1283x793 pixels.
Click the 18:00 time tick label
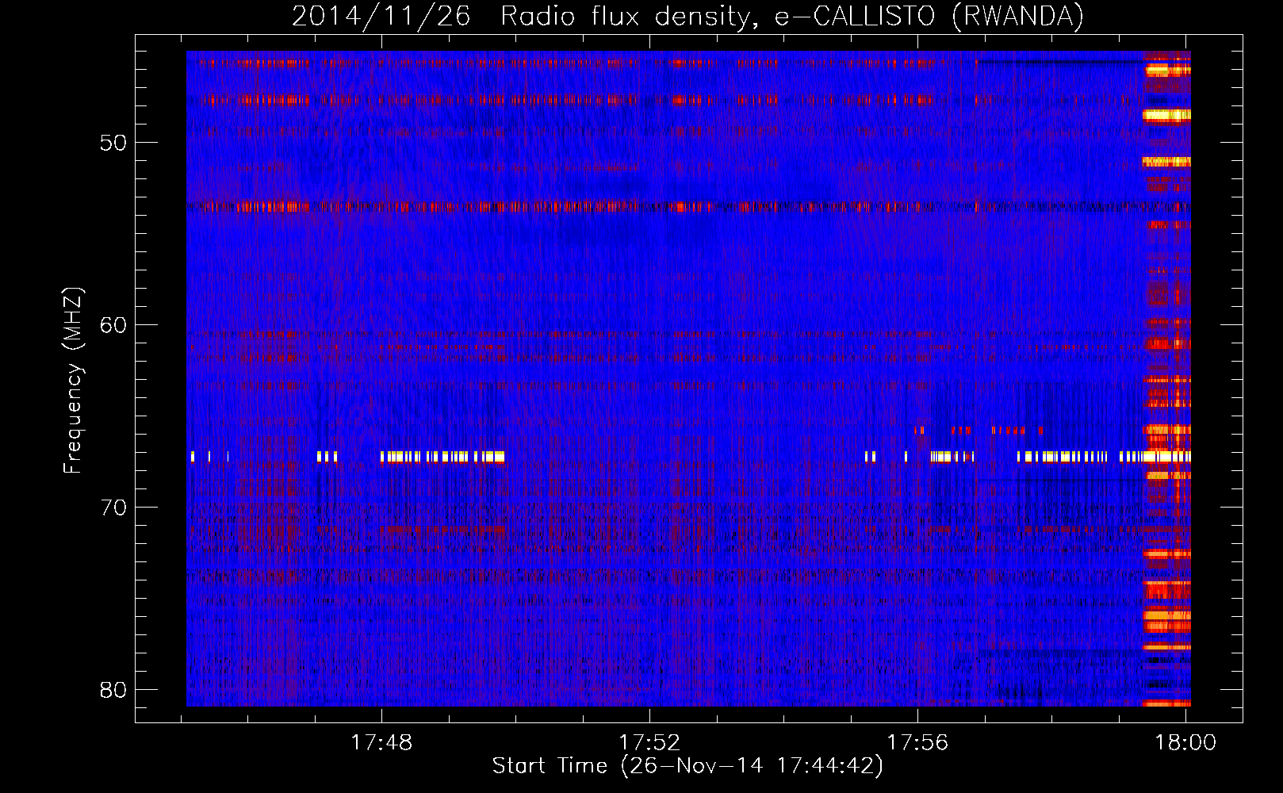1185,742
